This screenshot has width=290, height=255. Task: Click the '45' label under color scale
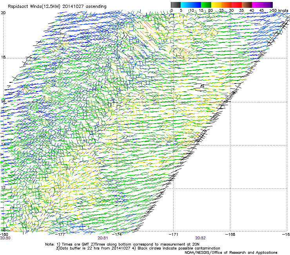(x=261, y=11)
